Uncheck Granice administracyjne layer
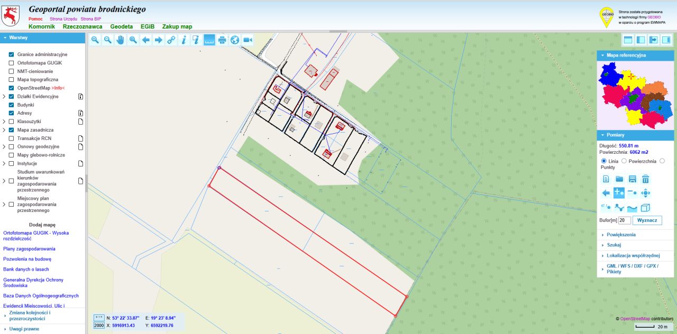Screen dimensions: 677x334 [x=11, y=54]
